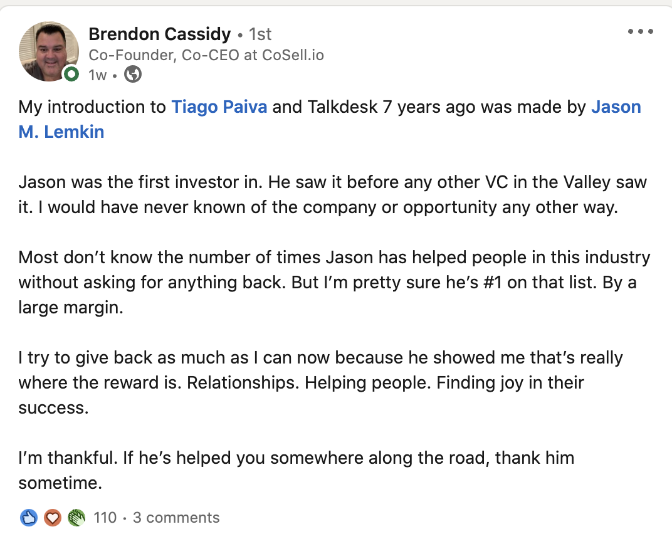Viewport: 672px width, 539px height.
Task: Open the Brendon Cassidy name link
Action: (159, 34)
